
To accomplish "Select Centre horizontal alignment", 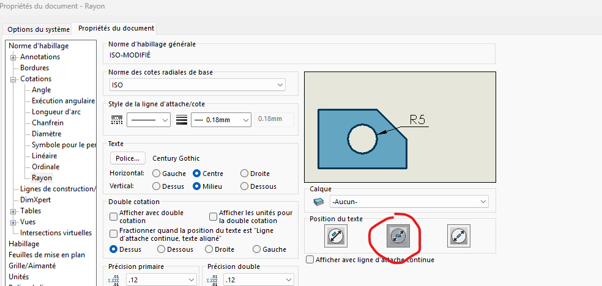I will coord(196,174).
